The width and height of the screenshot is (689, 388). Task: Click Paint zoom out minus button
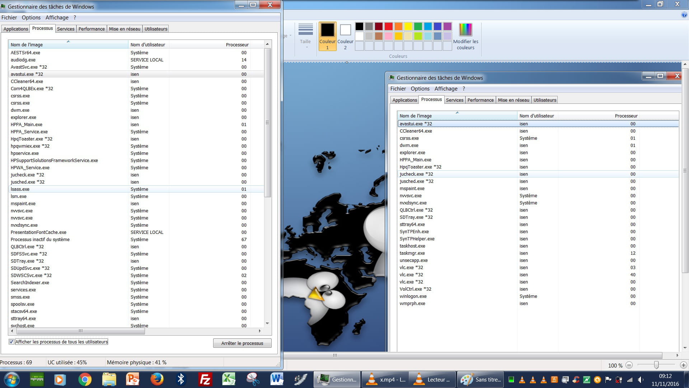629,365
